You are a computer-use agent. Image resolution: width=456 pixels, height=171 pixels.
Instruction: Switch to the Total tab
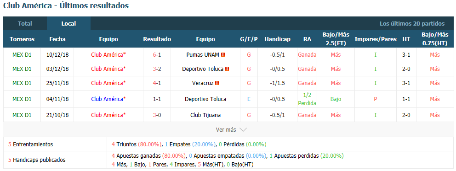(x=25, y=24)
